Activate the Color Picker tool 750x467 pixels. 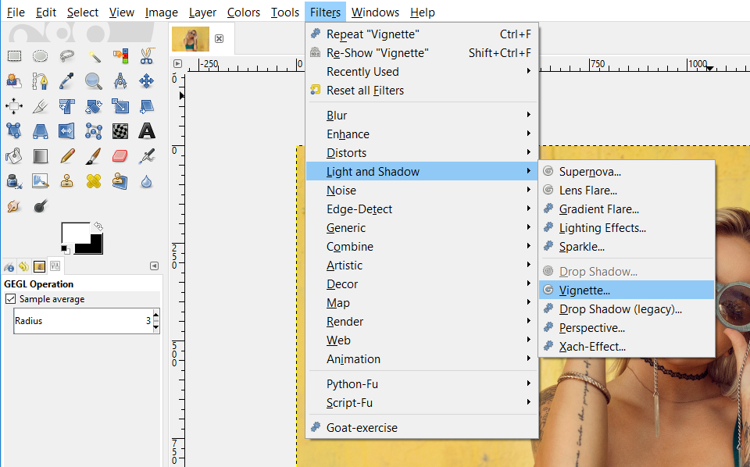(x=67, y=80)
